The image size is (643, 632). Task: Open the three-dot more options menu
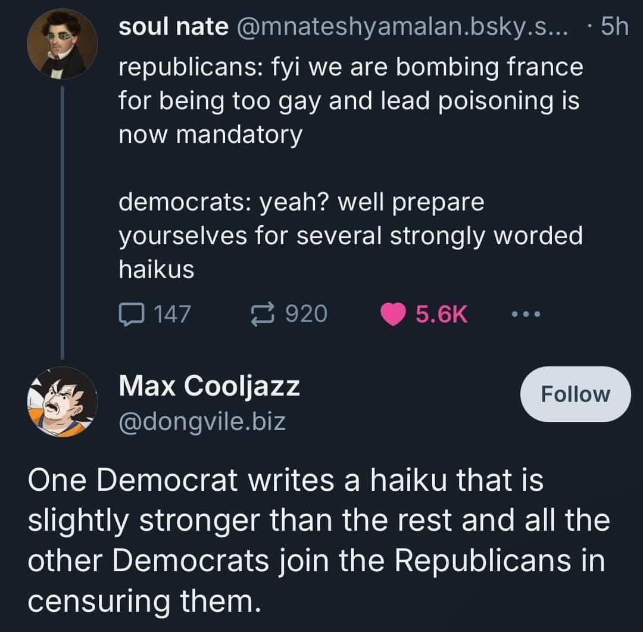pos(526,315)
